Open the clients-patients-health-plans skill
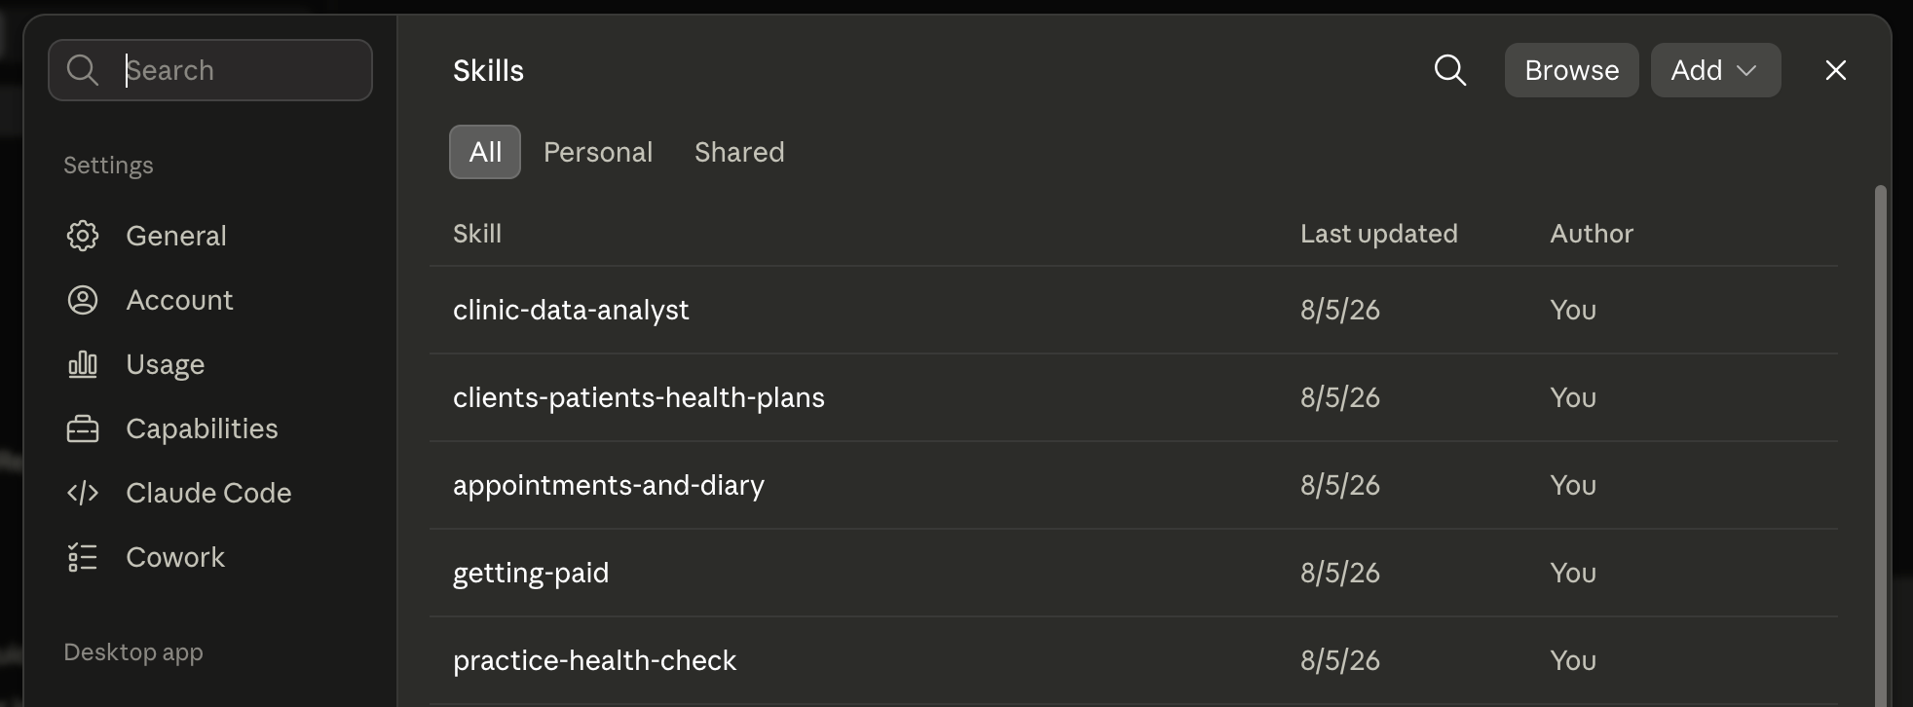The height and width of the screenshot is (707, 1913). tap(1134, 397)
